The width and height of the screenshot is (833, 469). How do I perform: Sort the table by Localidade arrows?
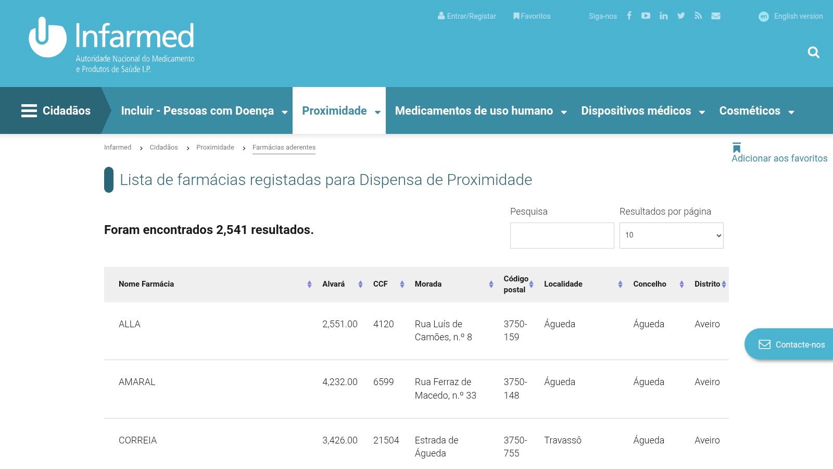pos(620,284)
